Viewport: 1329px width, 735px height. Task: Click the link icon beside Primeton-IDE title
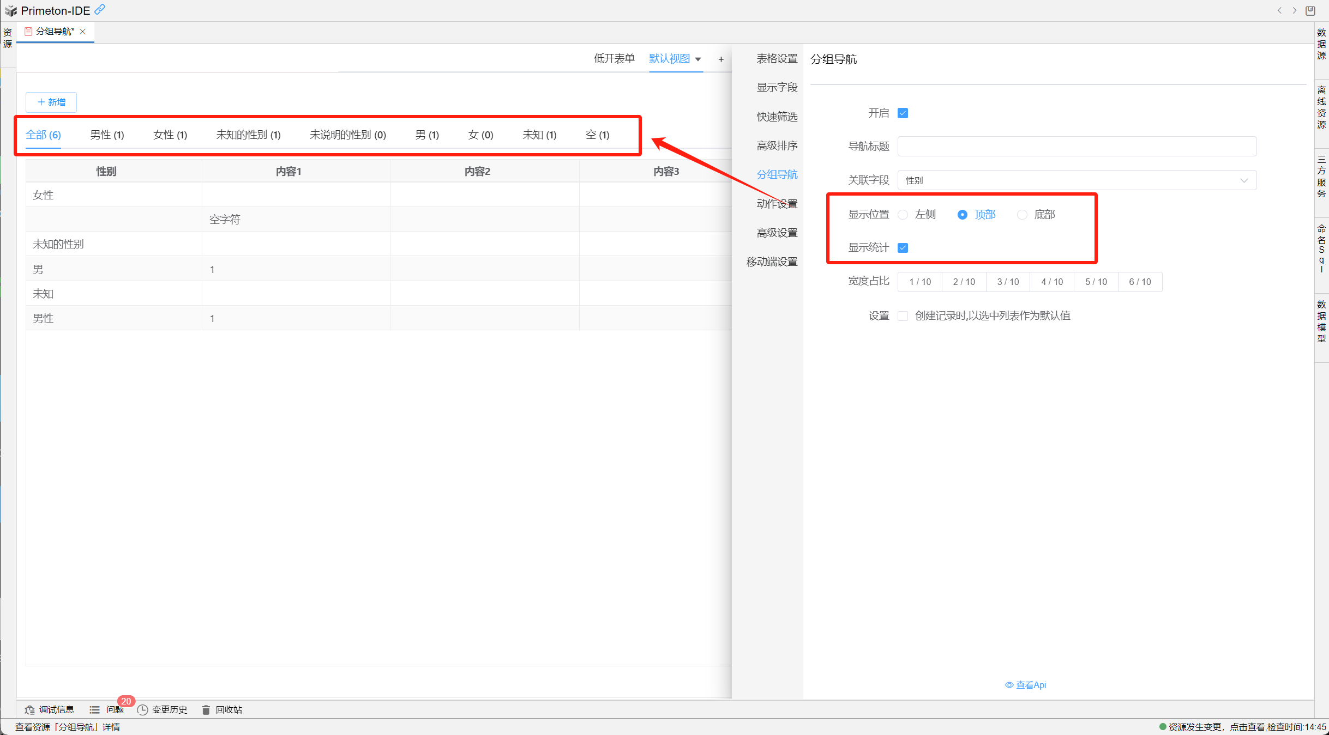click(100, 10)
